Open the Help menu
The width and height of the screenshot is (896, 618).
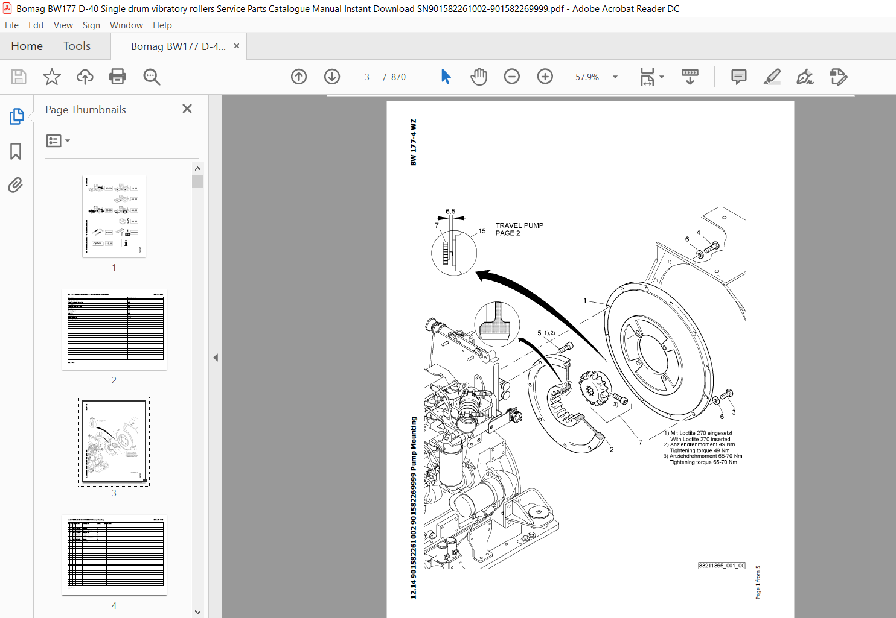pyautogui.click(x=162, y=25)
